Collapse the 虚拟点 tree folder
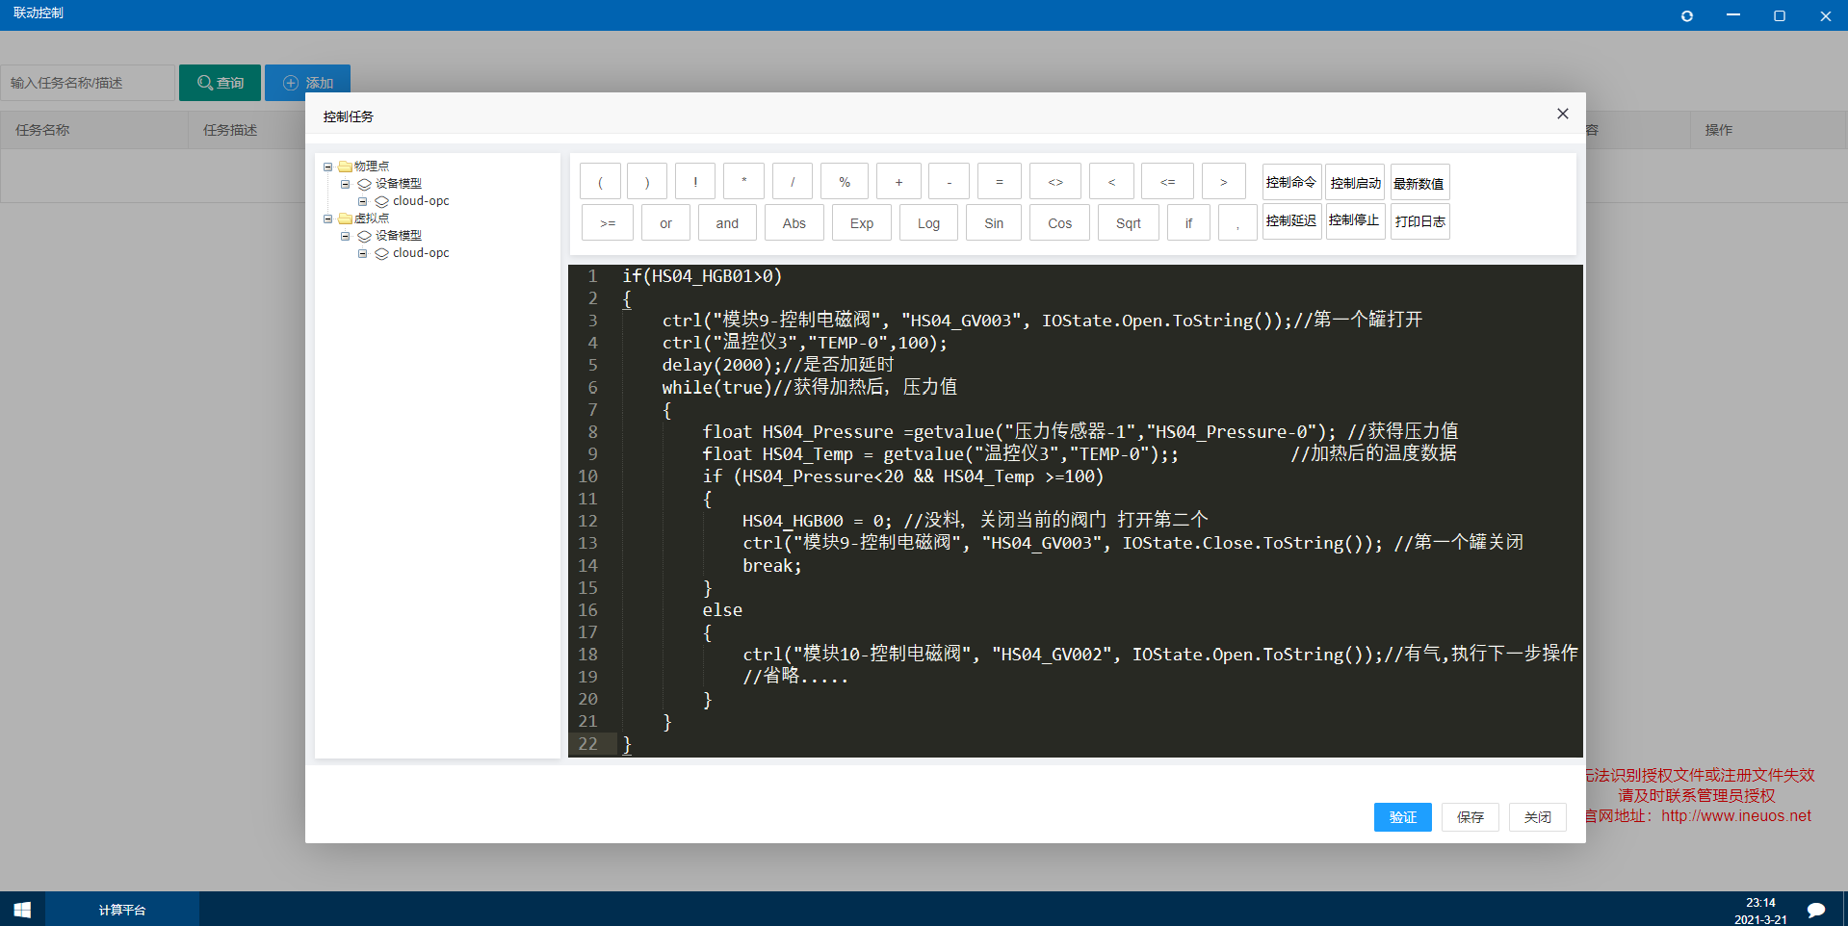The image size is (1848, 926). coord(327,219)
